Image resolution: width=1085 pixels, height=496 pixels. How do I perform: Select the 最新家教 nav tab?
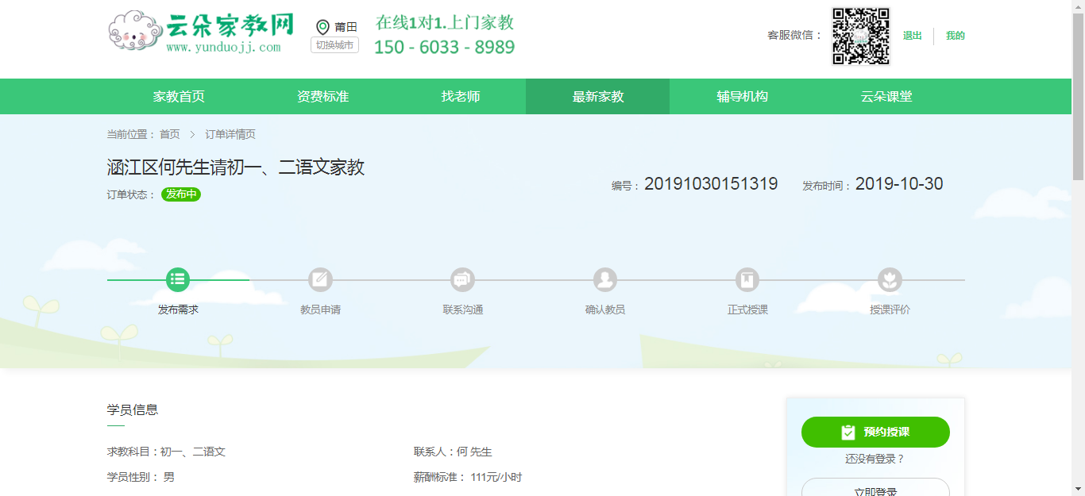(598, 97)
